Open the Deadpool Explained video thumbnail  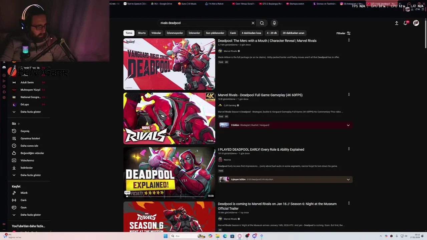(x=169, y=173)
